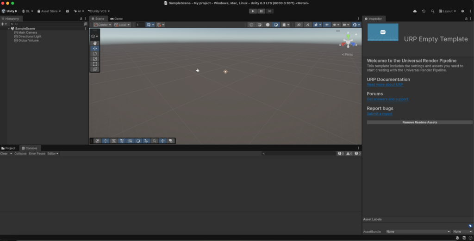474x241 pixels.
Task: Collapse the SampleScene tree arrow
Action: (x=9, y=28)
